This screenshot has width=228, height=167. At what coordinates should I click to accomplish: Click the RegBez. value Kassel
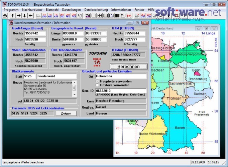(121, 107)
